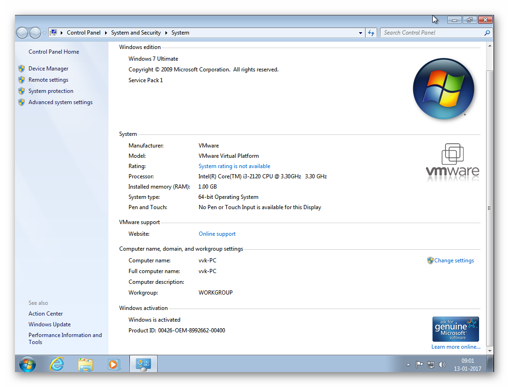Click Change settings for computer name
Image resolution: width=509 pixels, height=387 pixels.
454,260
